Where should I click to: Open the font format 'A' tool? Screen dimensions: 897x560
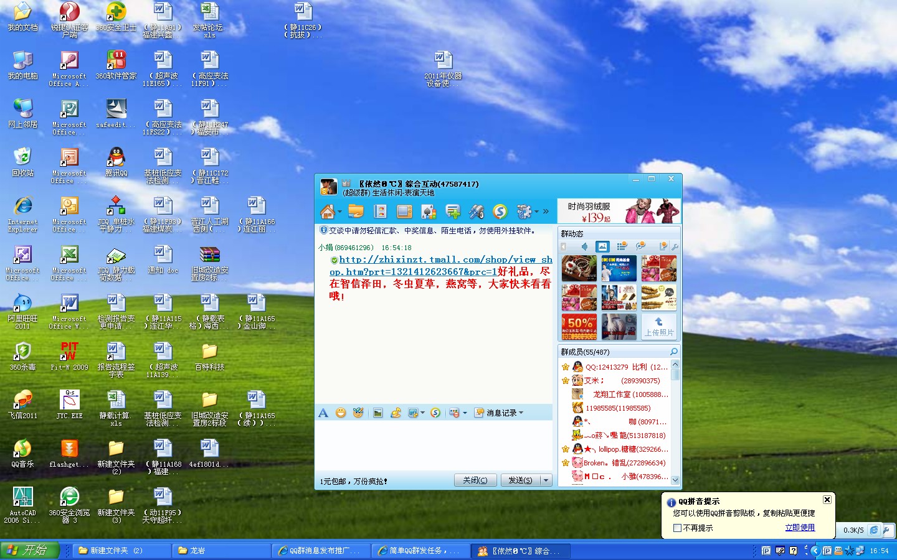point(323,413)
